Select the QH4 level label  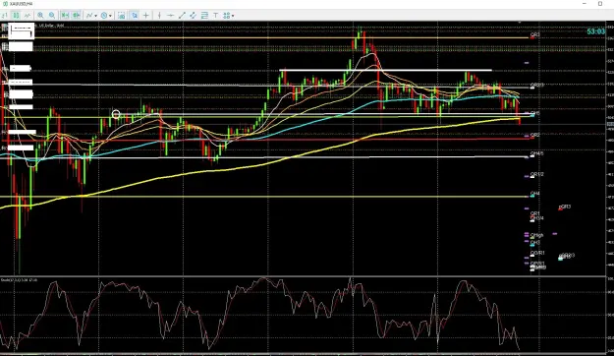click(534, 194)
